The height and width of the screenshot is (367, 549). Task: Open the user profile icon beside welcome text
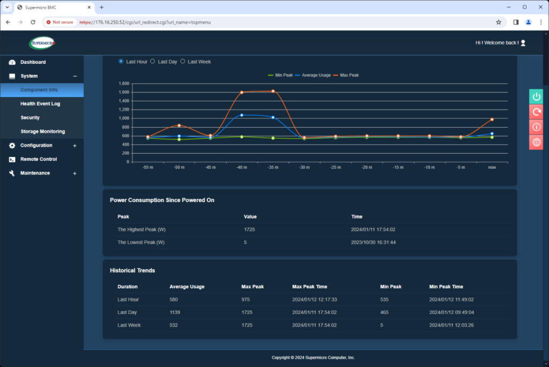(x=523, y=43)
